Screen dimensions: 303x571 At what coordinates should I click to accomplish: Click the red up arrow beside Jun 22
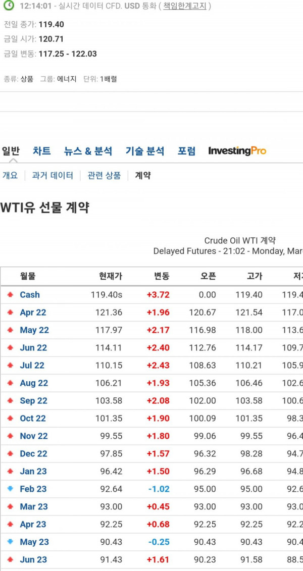tap(10, 347)
